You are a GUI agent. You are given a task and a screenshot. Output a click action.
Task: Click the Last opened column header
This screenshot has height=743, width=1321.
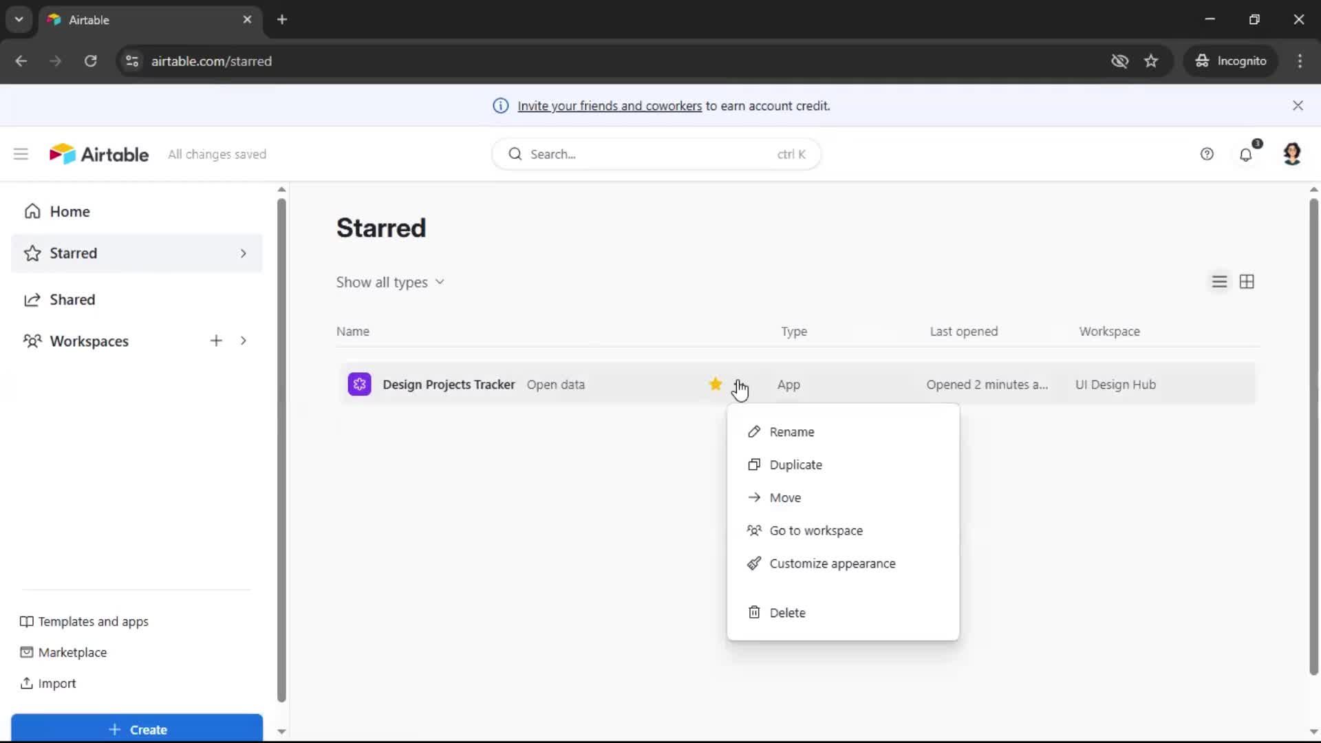963,331
